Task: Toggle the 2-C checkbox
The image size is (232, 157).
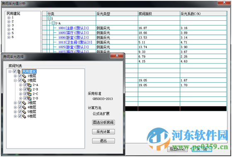Action: point(25,94)
